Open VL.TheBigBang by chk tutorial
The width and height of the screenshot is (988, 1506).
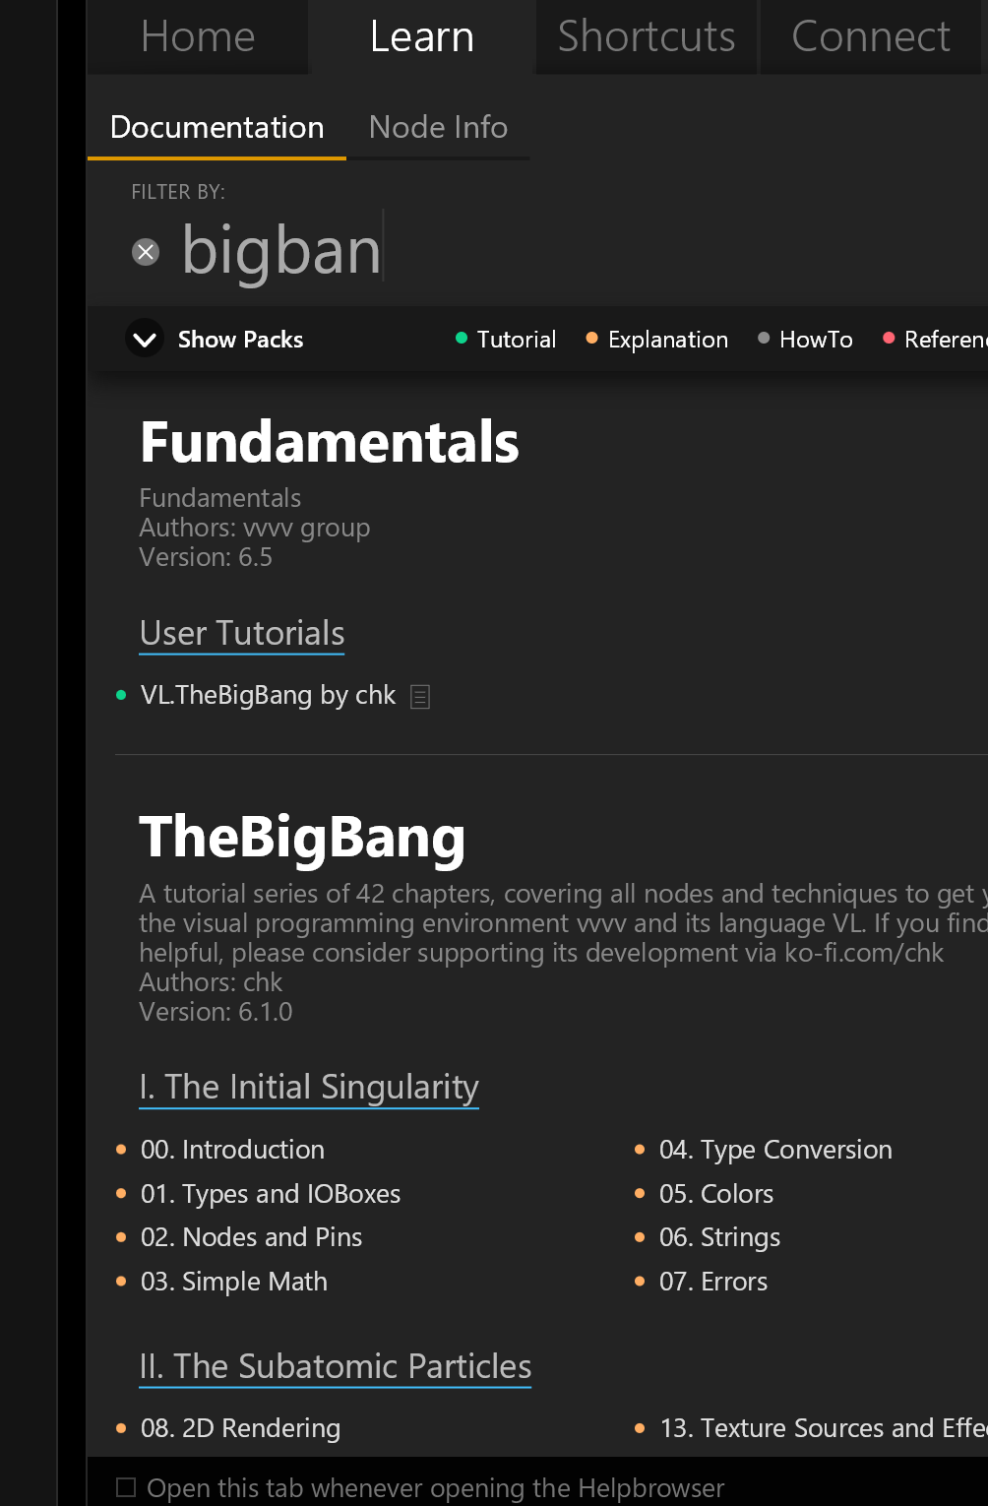[x=268, y=695]
